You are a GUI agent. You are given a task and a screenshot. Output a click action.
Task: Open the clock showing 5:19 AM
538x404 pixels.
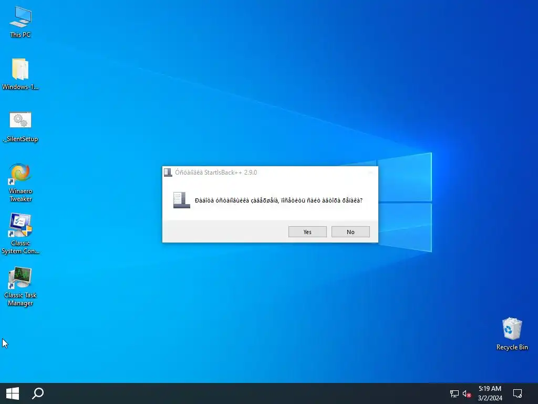490,393
